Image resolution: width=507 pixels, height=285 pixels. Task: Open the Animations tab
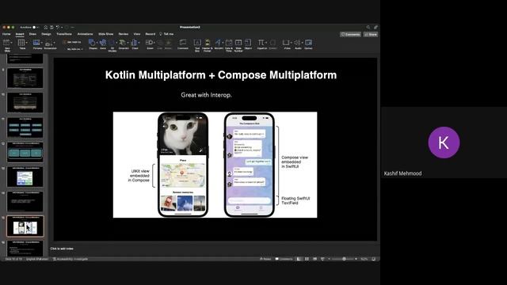point(85,34)
